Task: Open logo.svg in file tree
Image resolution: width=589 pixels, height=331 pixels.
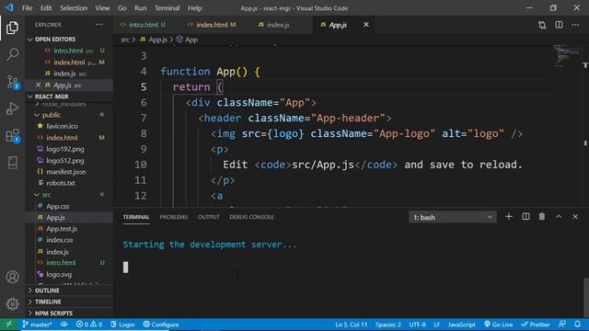Action: 59,274
